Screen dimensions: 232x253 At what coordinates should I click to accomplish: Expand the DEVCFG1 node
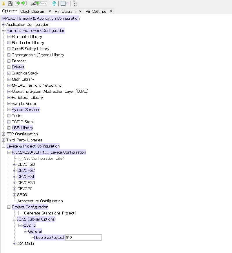(x=14, y=177)
